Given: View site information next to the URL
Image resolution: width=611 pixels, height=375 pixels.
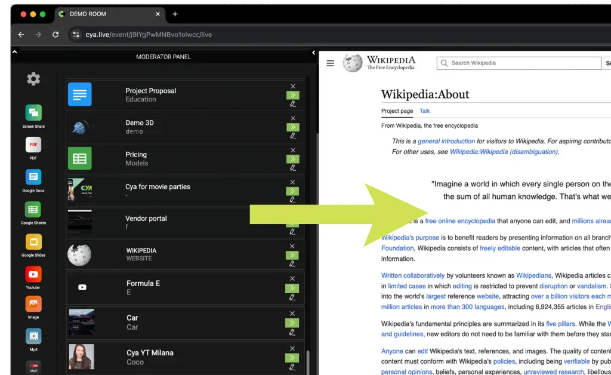Looking at the screenshot, I should (x=76, y=35).
